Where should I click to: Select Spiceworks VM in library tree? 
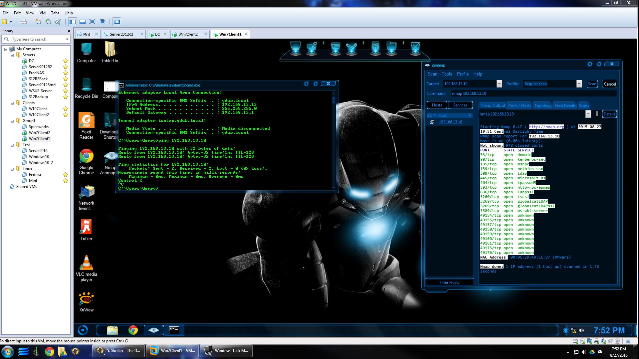39,127
